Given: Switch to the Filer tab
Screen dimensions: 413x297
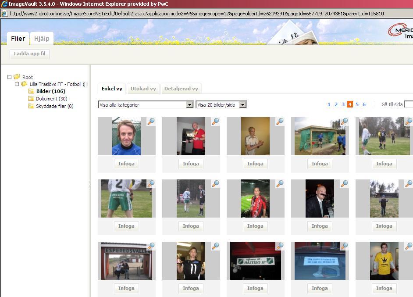Looking at the screenshot, I should pos(18,39).
